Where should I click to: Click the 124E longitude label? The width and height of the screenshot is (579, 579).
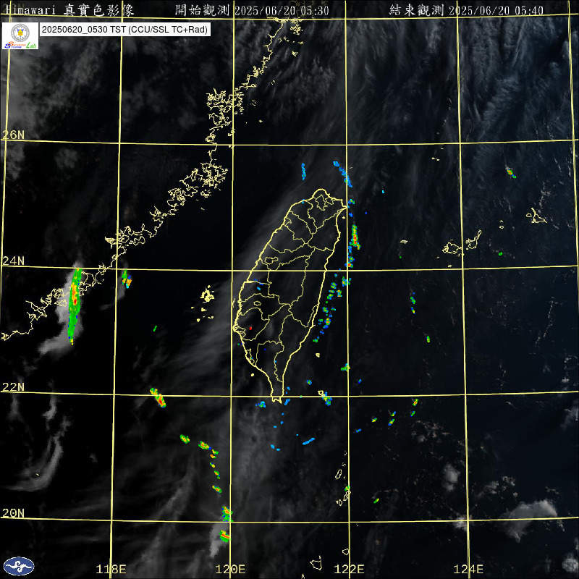point(468,569)
